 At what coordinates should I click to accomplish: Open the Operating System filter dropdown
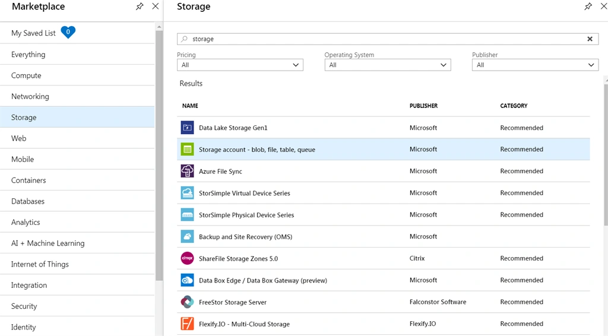[388, 65]
